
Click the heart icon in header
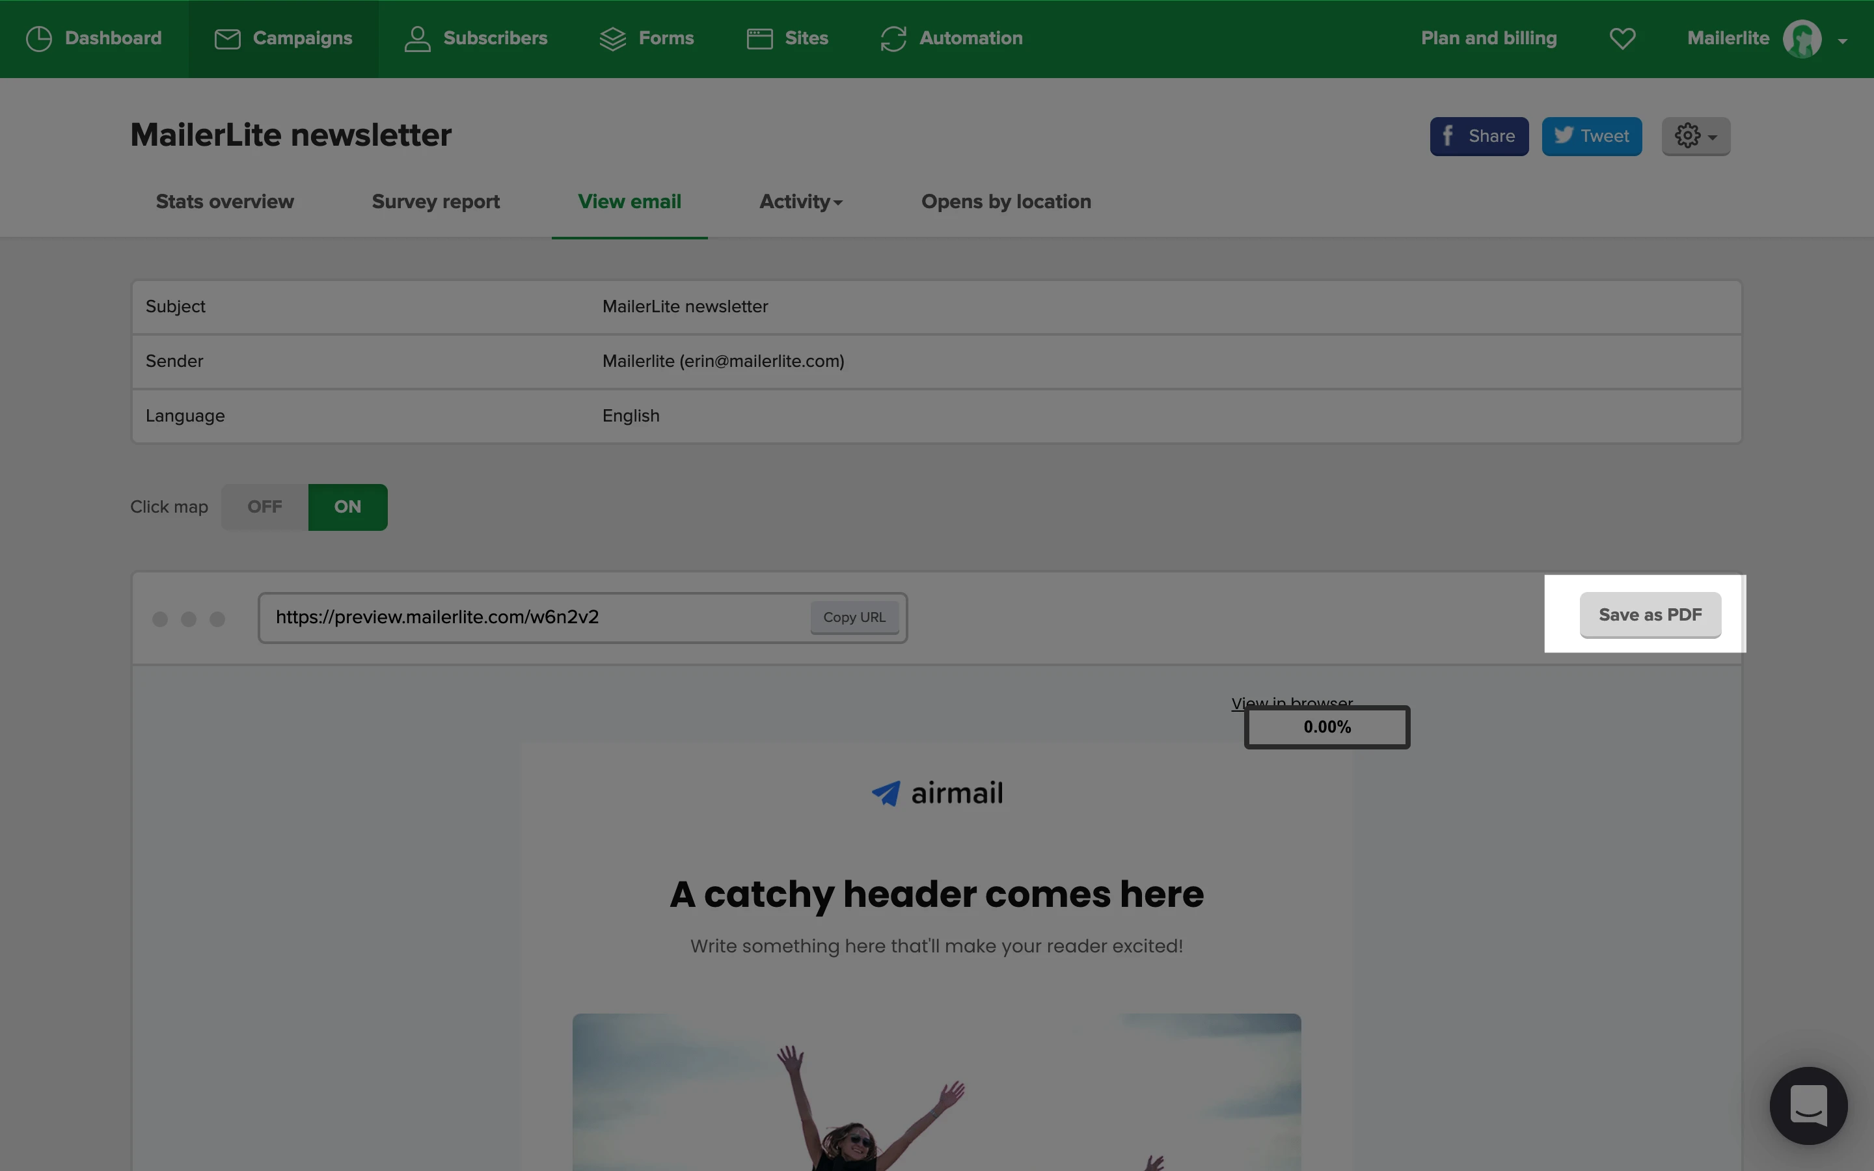coord(1622,39)
